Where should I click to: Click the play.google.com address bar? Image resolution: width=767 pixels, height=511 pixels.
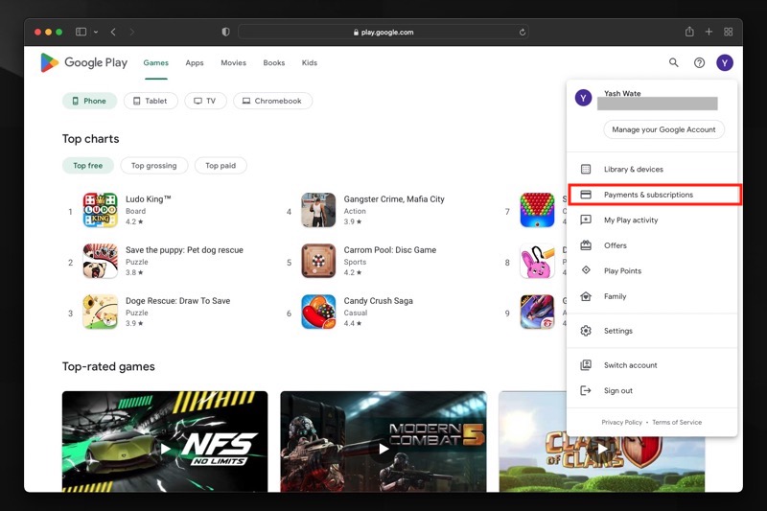[x=382, y=32]
